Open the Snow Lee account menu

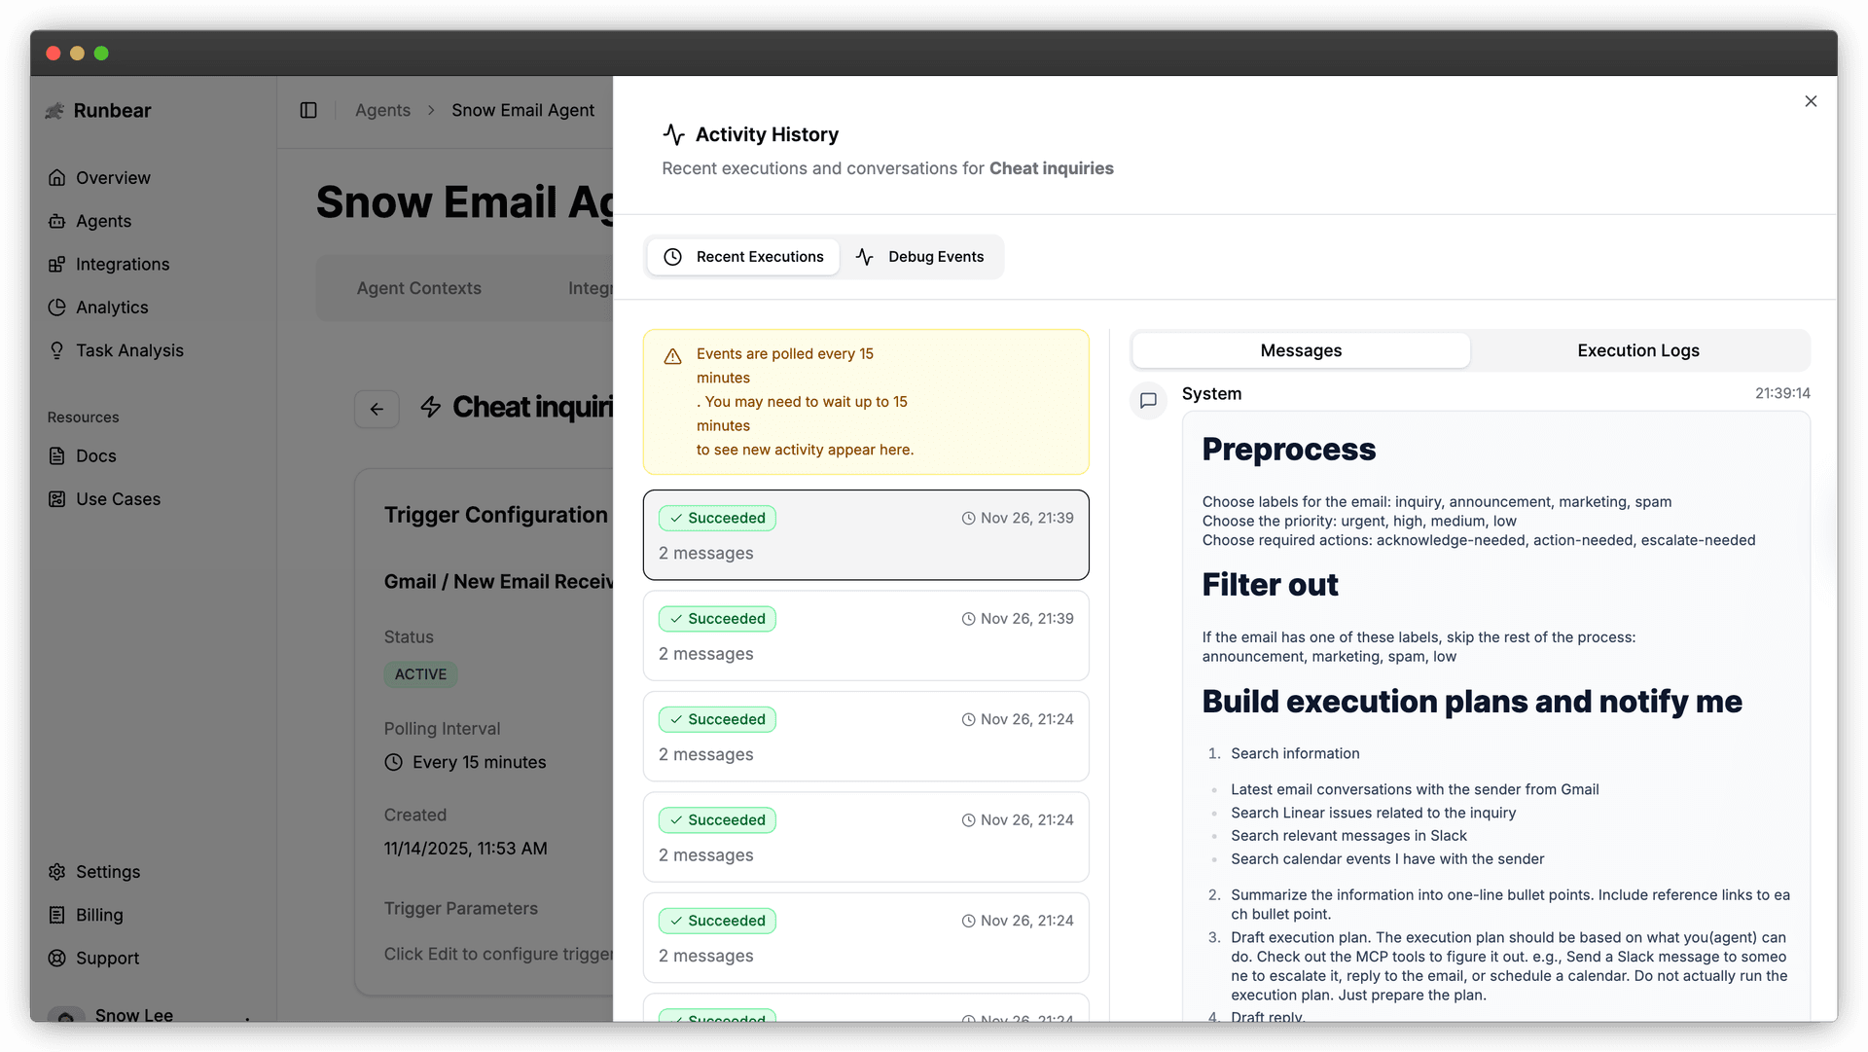(x=134, y=1014)
